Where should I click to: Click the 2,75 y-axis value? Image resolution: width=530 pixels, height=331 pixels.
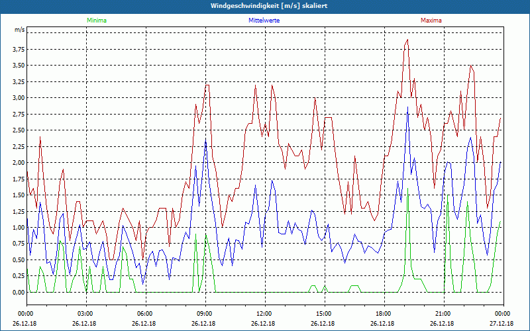(19, 114)
